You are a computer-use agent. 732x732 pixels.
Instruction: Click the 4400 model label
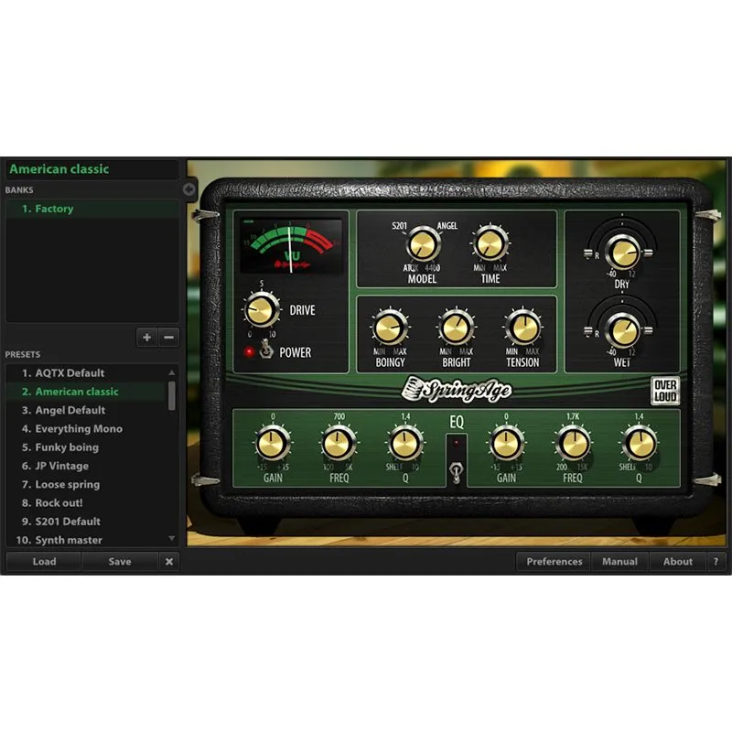click(x=432, y=268)
